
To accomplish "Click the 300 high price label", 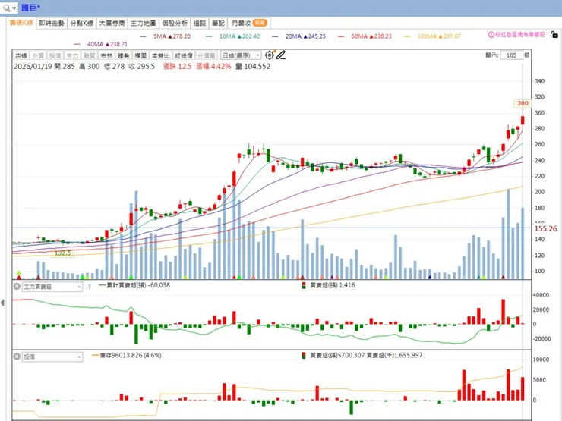I will [x=523, y=103].
